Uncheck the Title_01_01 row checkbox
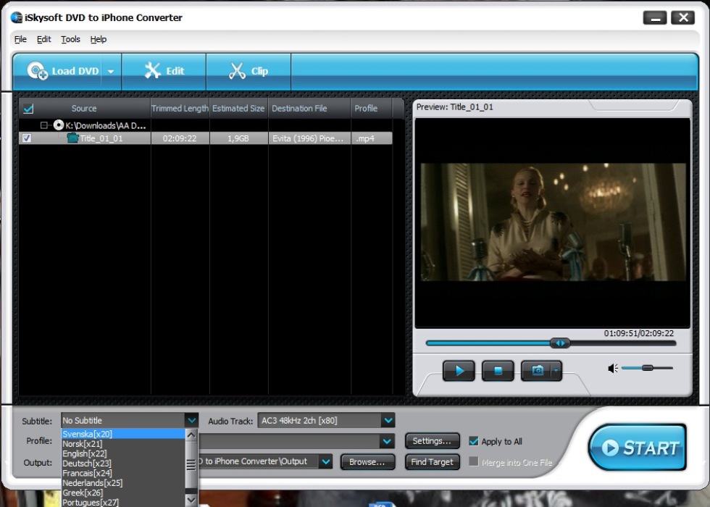The width and height of the screenshot is (710, 507). (27, 138)
